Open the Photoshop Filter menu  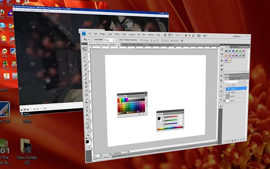(x=124, y=34)
